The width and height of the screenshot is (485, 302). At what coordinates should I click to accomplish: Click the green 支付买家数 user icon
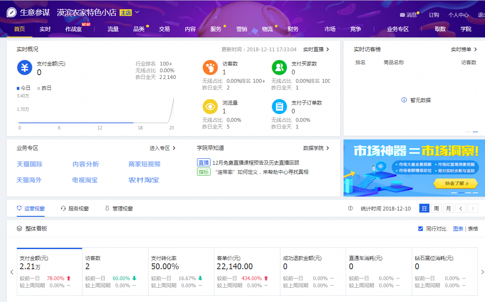[279, 68]
